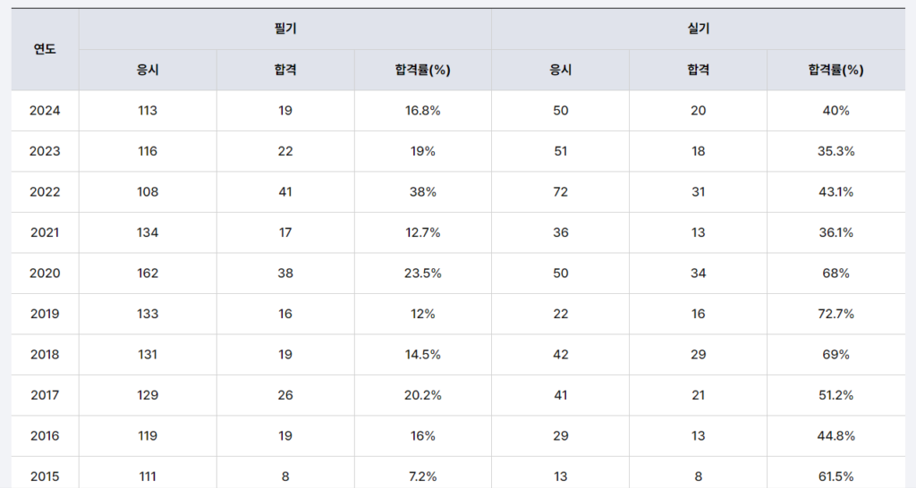Image resolution: width=916 pixels, height=488 pixels.
Task: Click the 162 applicants cell for 2020
Action: [x=148, y=273]
